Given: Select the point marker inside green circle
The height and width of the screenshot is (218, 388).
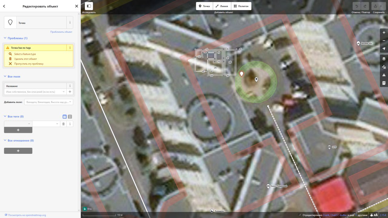Looking at the screenshot, I should point(256,79).
